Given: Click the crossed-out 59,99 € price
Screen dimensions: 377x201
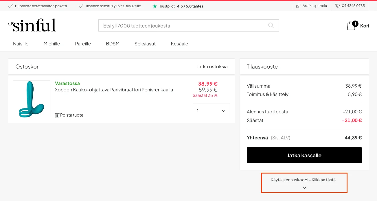Looking at the screenshot, I should click(x=208, y=90).
